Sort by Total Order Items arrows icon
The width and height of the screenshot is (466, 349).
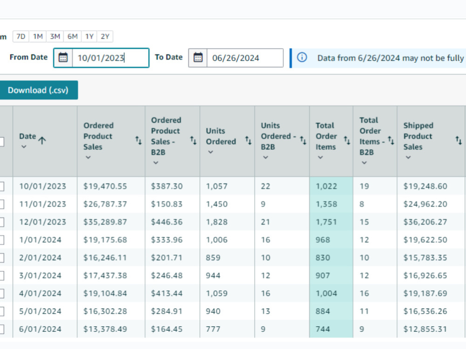pyautogui.click(x=347, y=141)
